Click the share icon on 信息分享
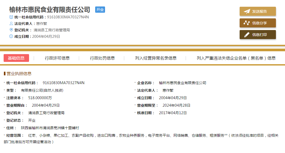The image size is (285, 153). tap(247, 23)
